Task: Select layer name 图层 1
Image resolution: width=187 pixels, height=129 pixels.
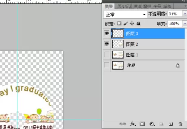Action: 132,55
